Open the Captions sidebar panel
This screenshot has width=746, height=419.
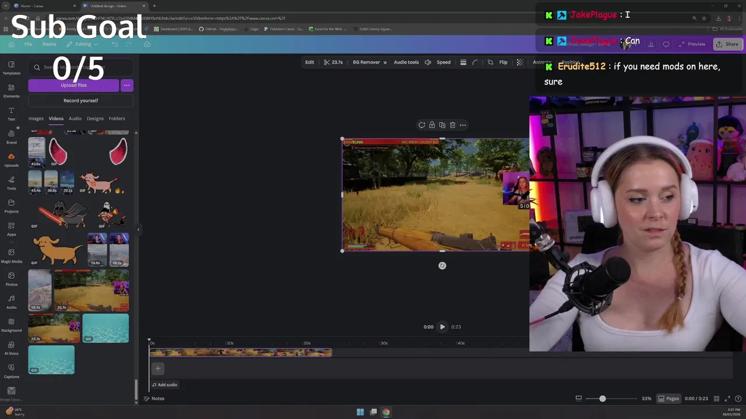pos(11,371)
